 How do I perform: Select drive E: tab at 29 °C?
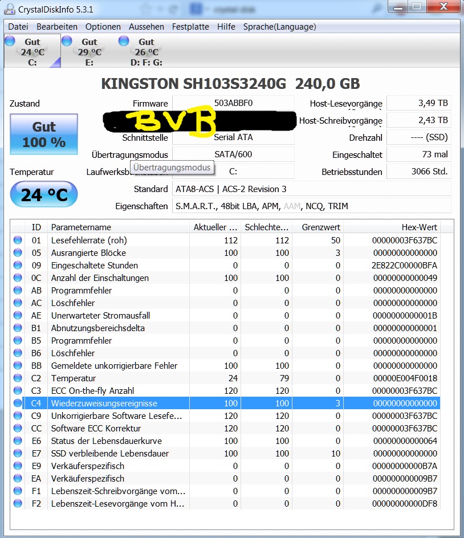click(x=89, y=51)
